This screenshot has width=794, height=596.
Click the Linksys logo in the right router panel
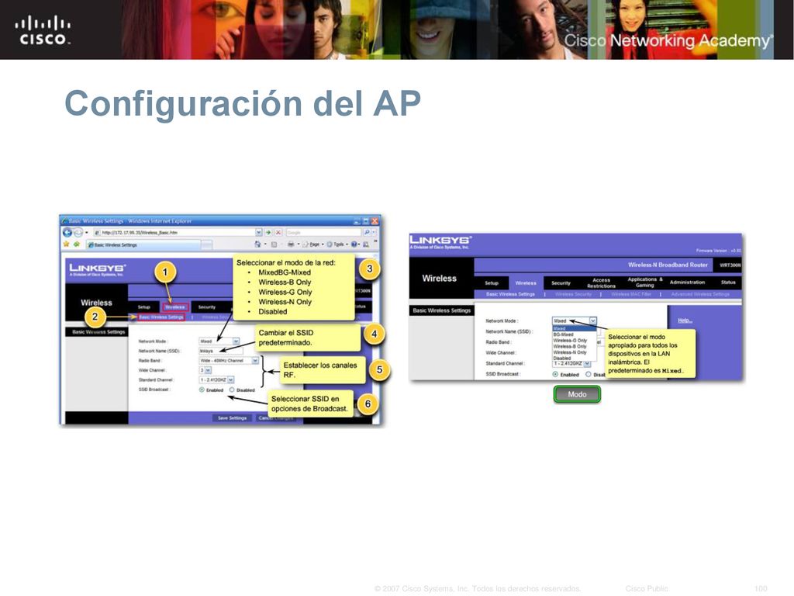coord(440,241)
